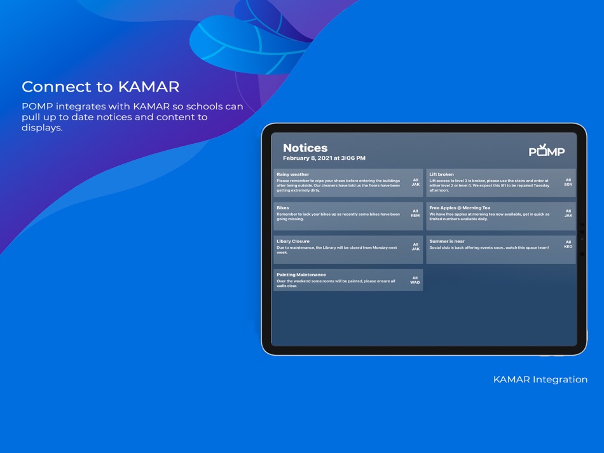Click the date "February 8, 2021 at 3:06 PM"
Viewport: 604px width, 453px height.
[324, 158]
